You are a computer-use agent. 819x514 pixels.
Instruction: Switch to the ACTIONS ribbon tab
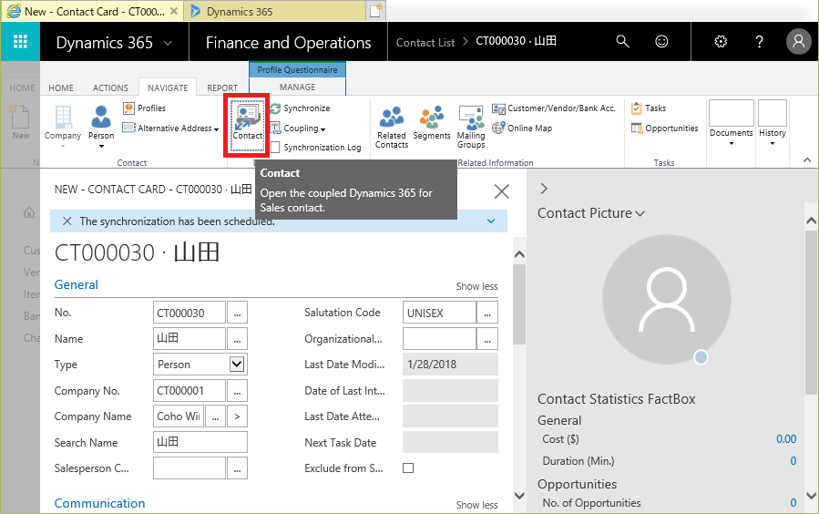(x=110, y=87)
